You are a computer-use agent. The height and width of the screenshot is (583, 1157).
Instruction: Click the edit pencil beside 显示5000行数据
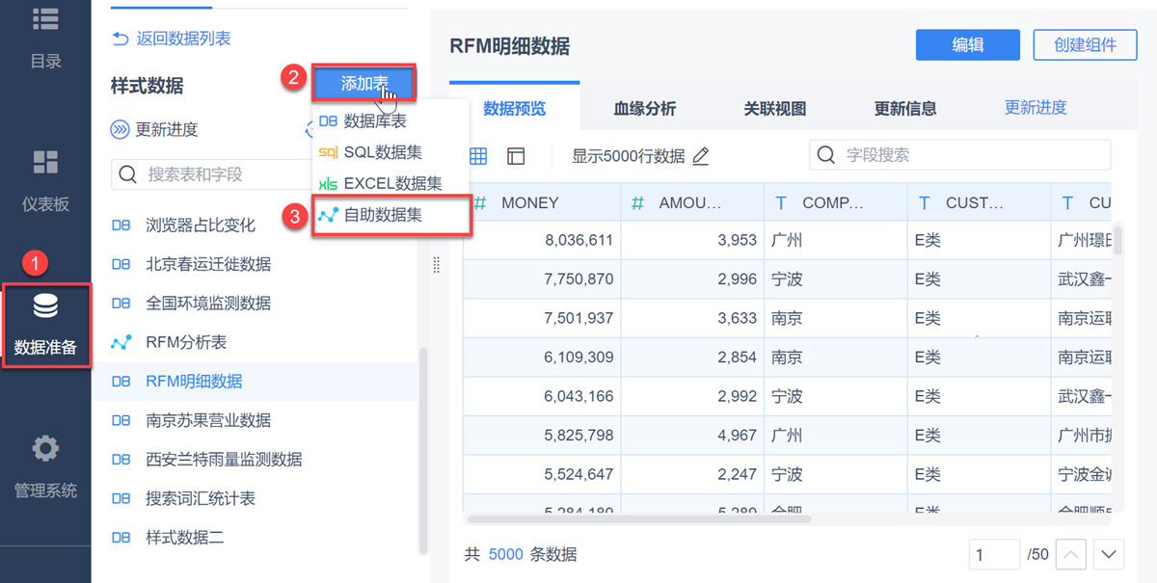(701, 156)
